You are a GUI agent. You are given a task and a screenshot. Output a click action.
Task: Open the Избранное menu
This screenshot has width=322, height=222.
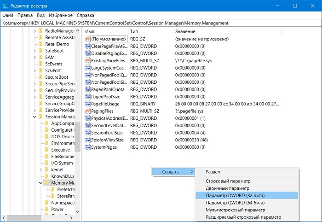click(61, 15)
